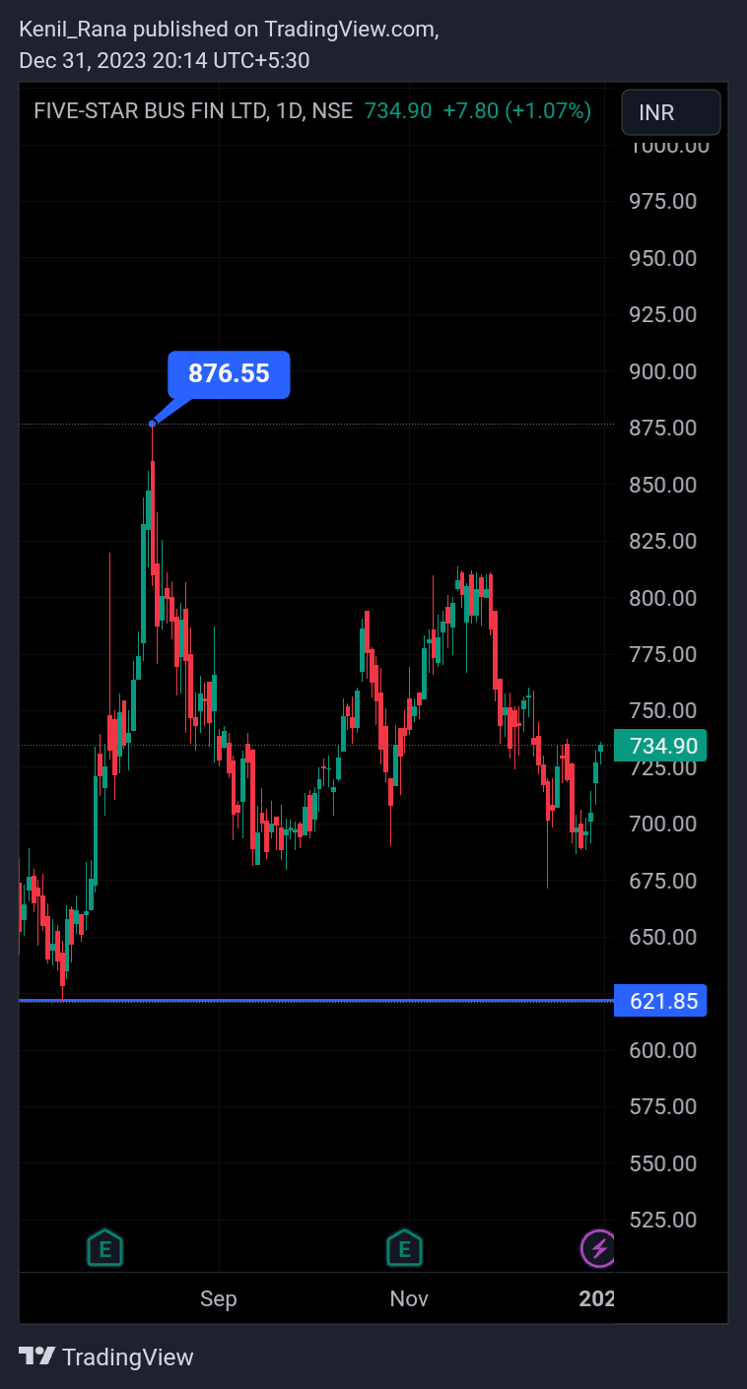The image size is (747, 1389).
Task: Click the 900.00 price axis label
Action: (663, 371)
